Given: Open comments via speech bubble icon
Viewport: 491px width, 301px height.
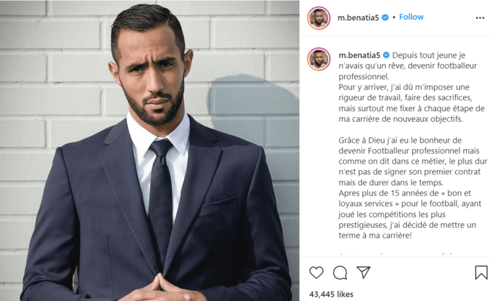Looking at the screenshot, I should [340, 272].
